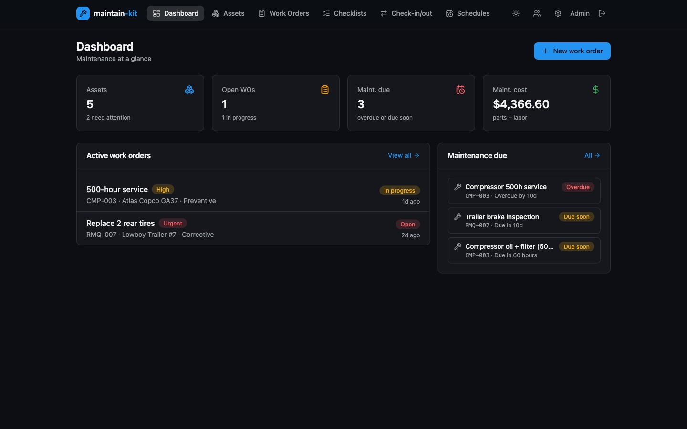The width and height of the screenshot is (687, 429).
Task: Open the 500-hour service work order
Action: click(253, 194)
